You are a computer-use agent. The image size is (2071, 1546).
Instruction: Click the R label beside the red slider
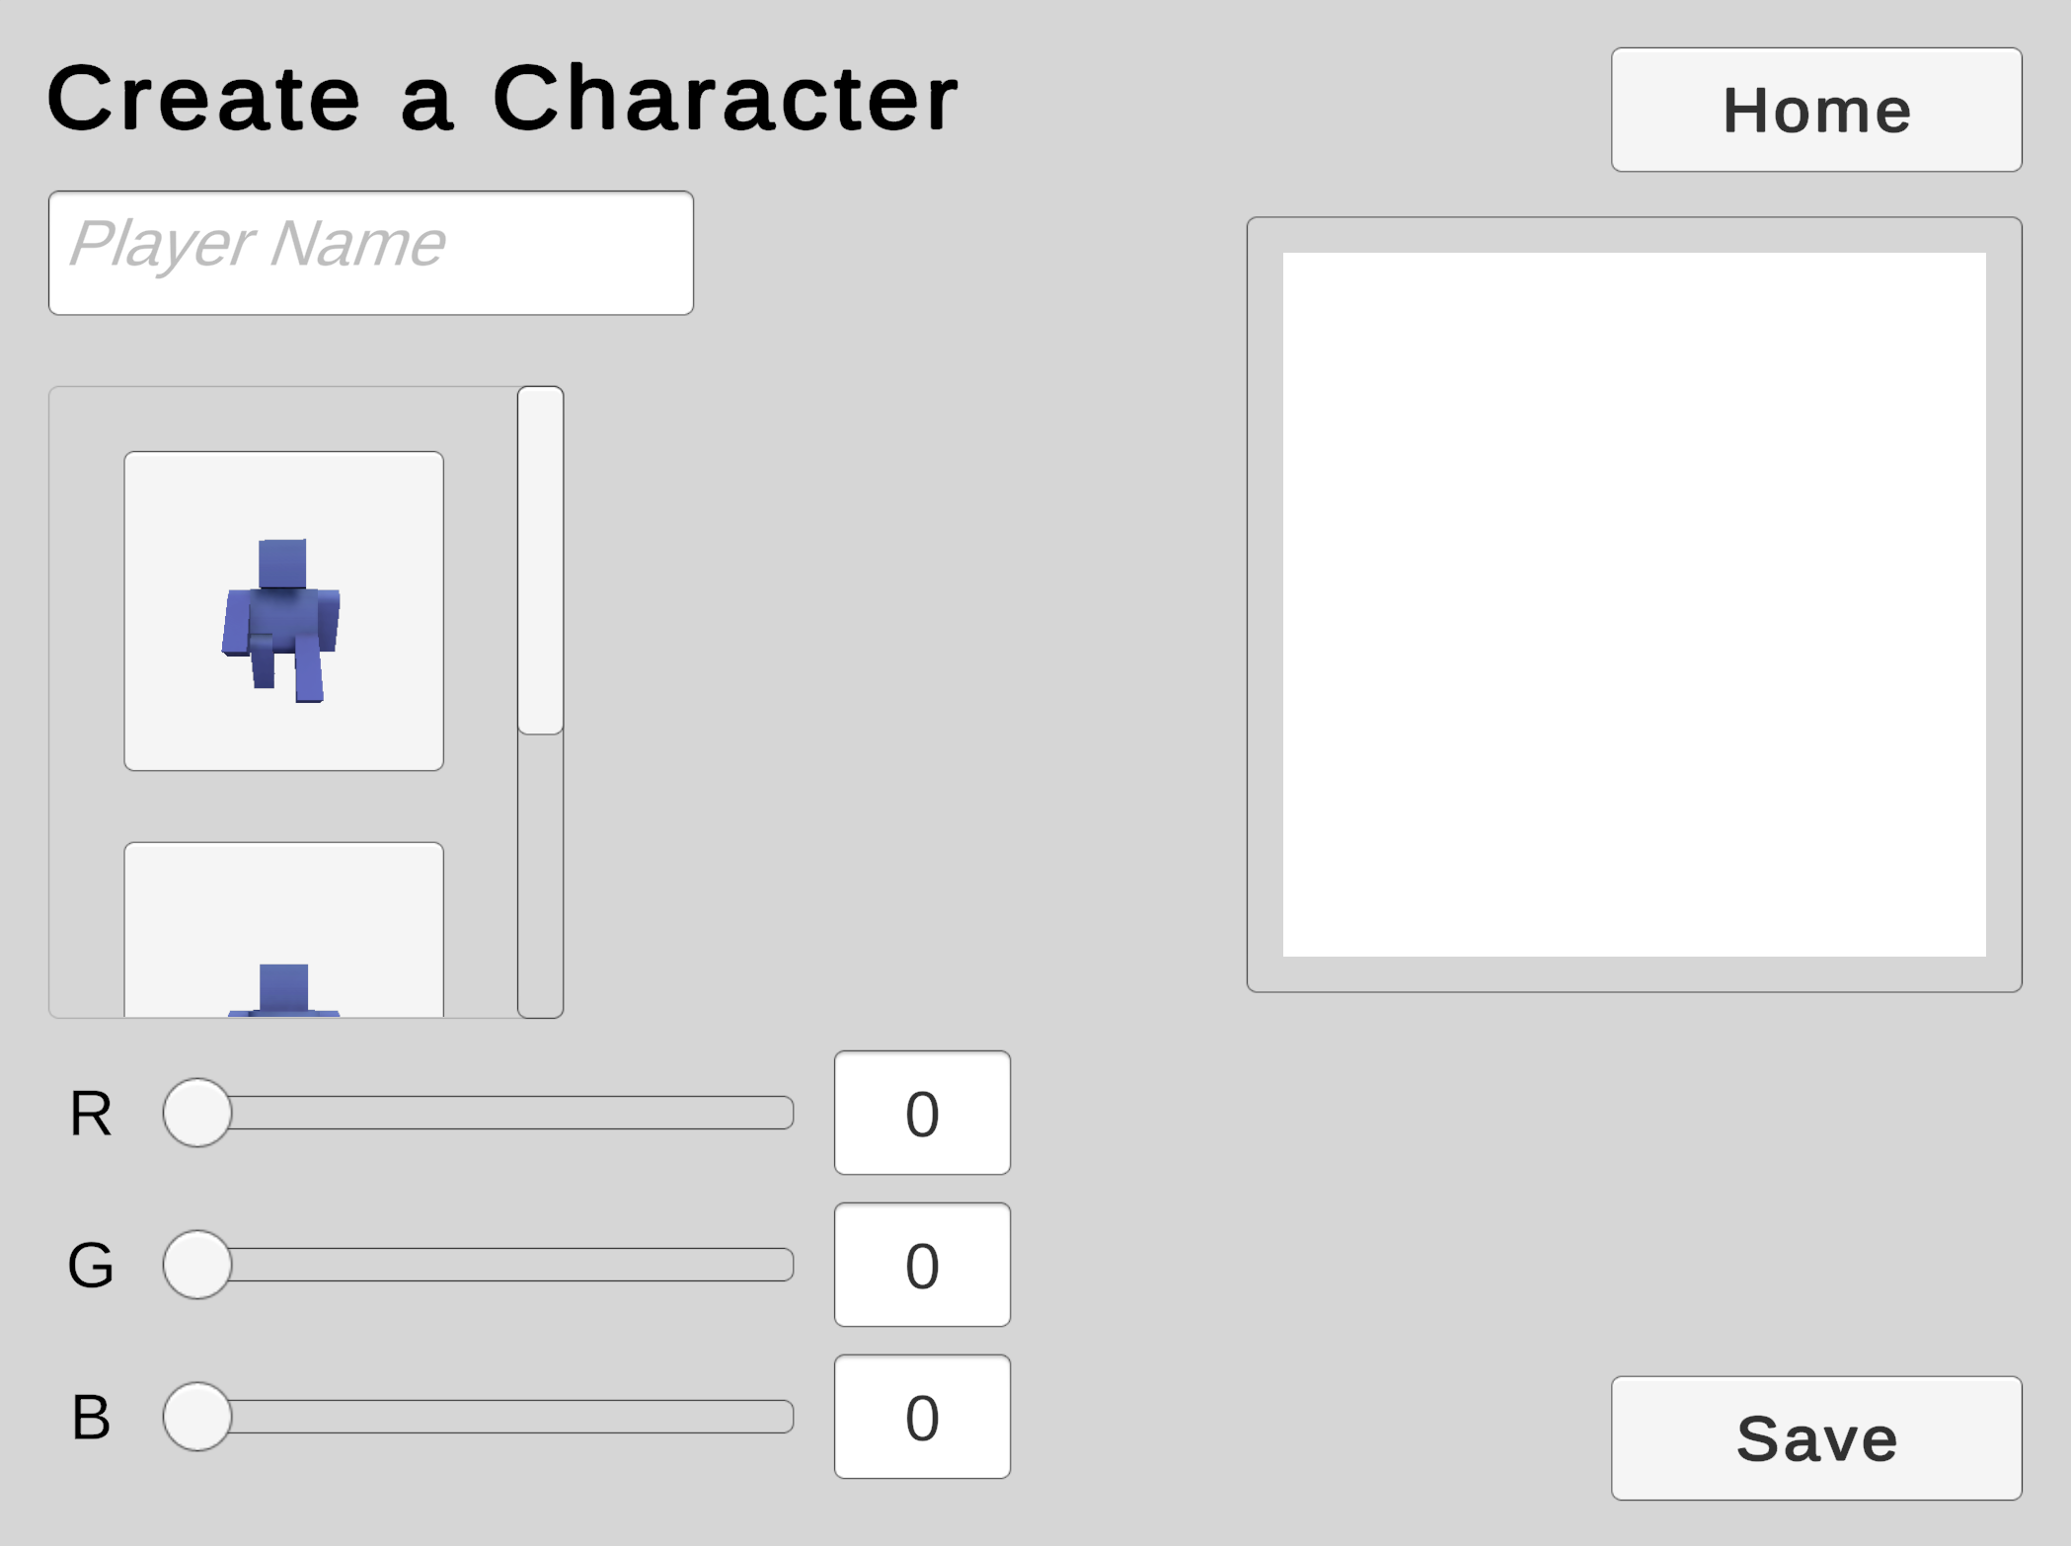pyautogui.click(x=91, y=1114)
